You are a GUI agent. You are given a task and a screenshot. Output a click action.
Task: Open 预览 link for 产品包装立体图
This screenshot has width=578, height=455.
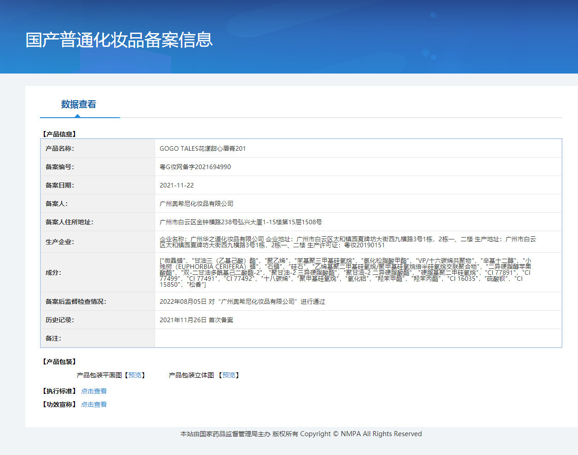[x=229, y=375]
